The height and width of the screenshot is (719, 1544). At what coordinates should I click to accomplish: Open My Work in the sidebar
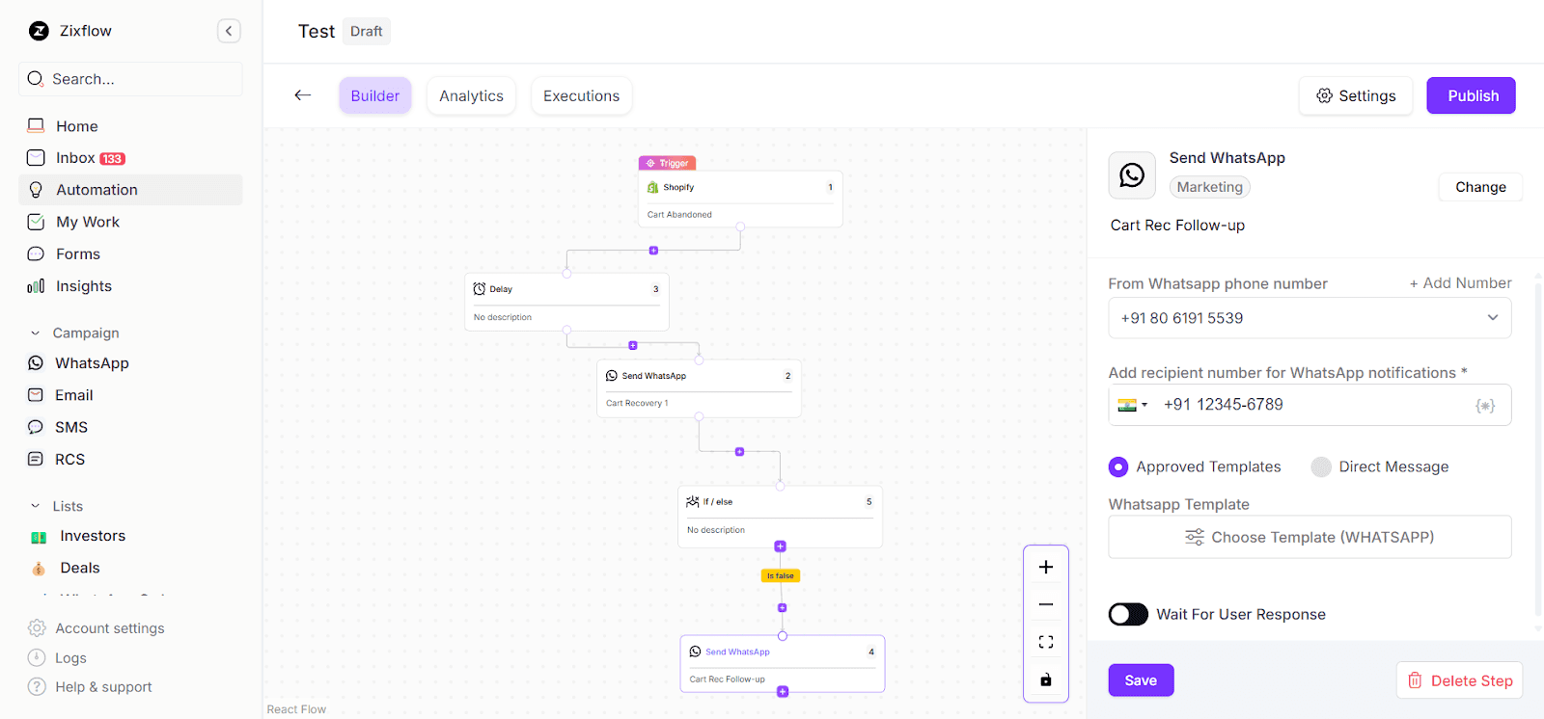pos(130,222)
